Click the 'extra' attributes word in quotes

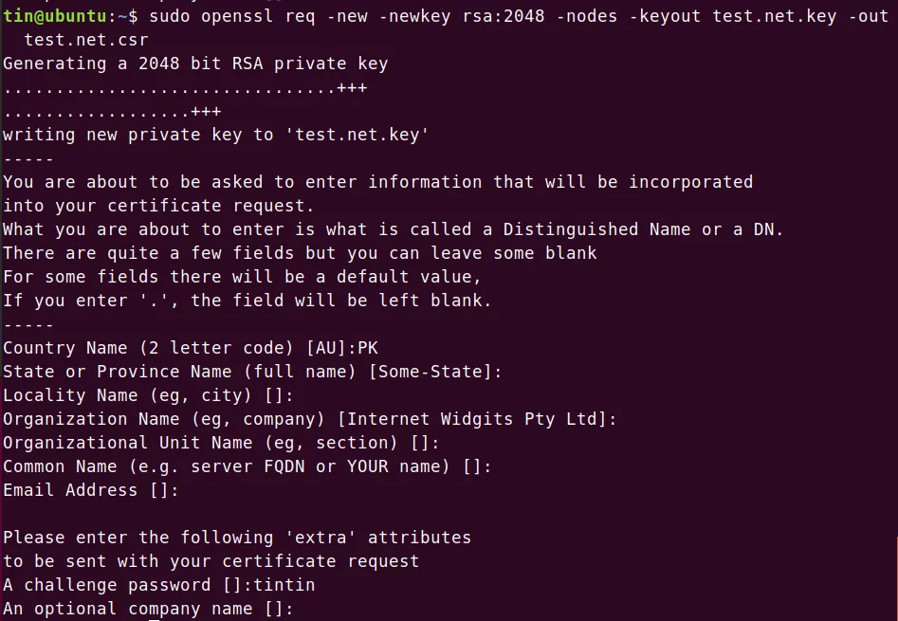click(x=321, y=538)
